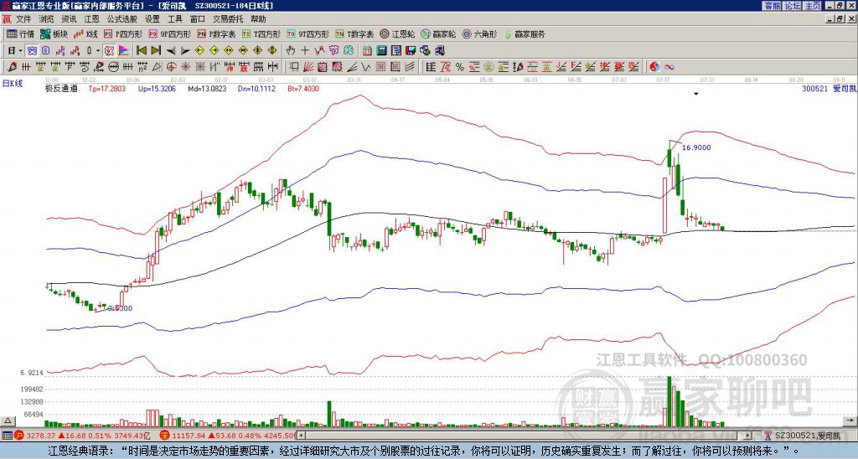Image resolution: width=858 pixels, height=459 pixels.
Task: Click the right arrow at chart bottom-right
Action: tap(851, 420)
